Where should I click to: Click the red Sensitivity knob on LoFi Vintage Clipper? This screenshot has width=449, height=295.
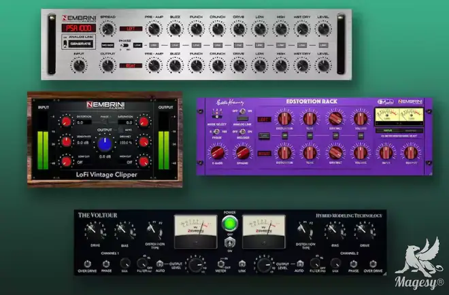pyautogui.click(x=66, y=141)
